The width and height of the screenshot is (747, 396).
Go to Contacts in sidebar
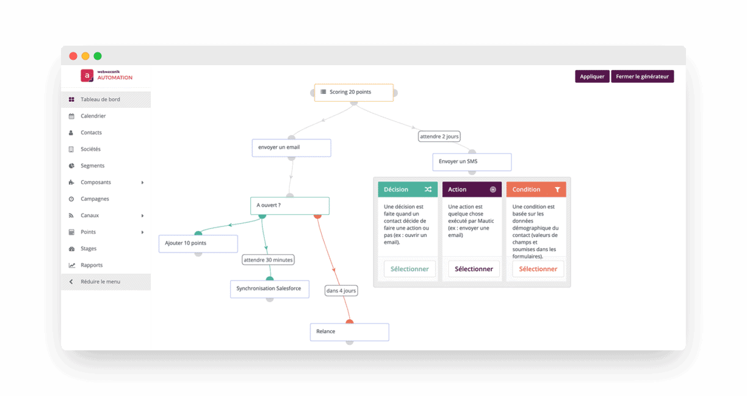click(x=106, y=132)
